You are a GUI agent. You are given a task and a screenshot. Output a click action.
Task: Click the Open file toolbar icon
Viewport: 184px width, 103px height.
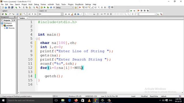point(6,7)
